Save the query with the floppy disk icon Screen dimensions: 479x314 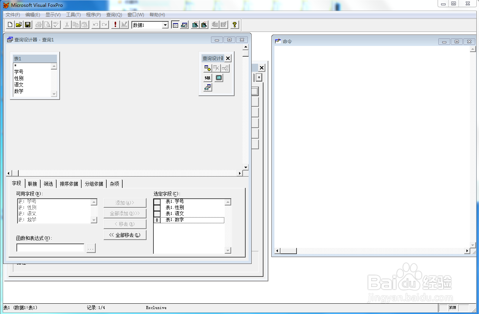[x=28, y=25]
